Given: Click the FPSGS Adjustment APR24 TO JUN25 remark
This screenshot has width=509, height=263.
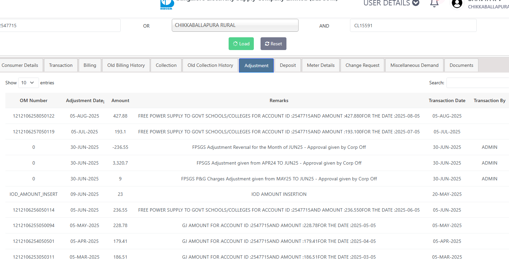Looking at the screenshot, I should (279, 163).
